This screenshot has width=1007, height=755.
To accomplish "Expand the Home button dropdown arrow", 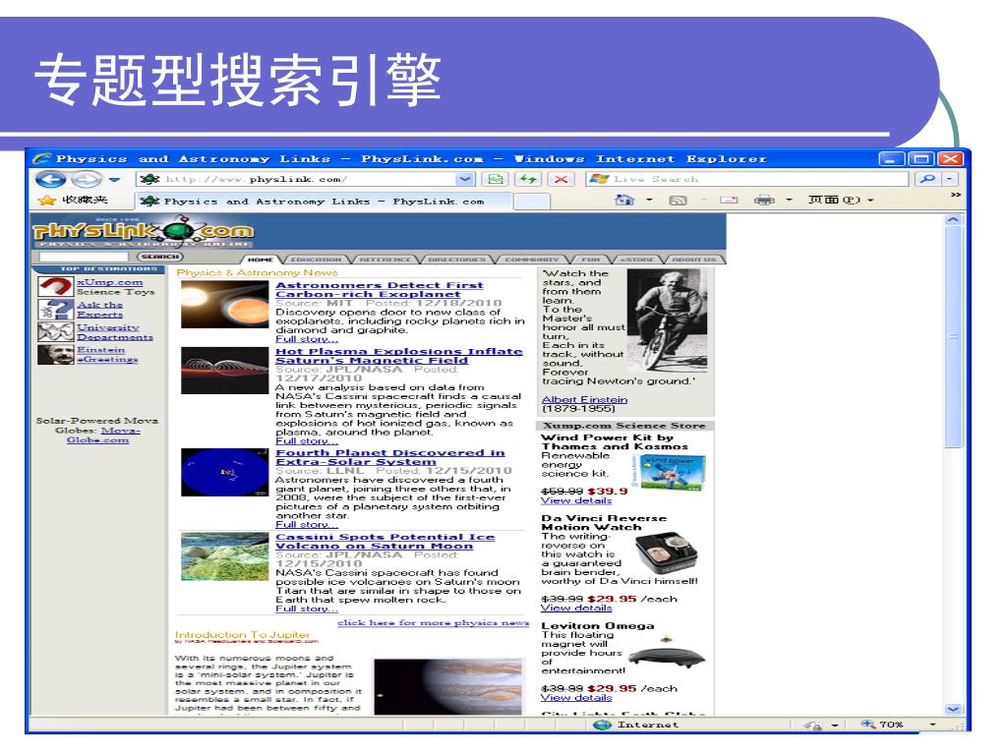I will pyautogui.click(x=649, y=201).
